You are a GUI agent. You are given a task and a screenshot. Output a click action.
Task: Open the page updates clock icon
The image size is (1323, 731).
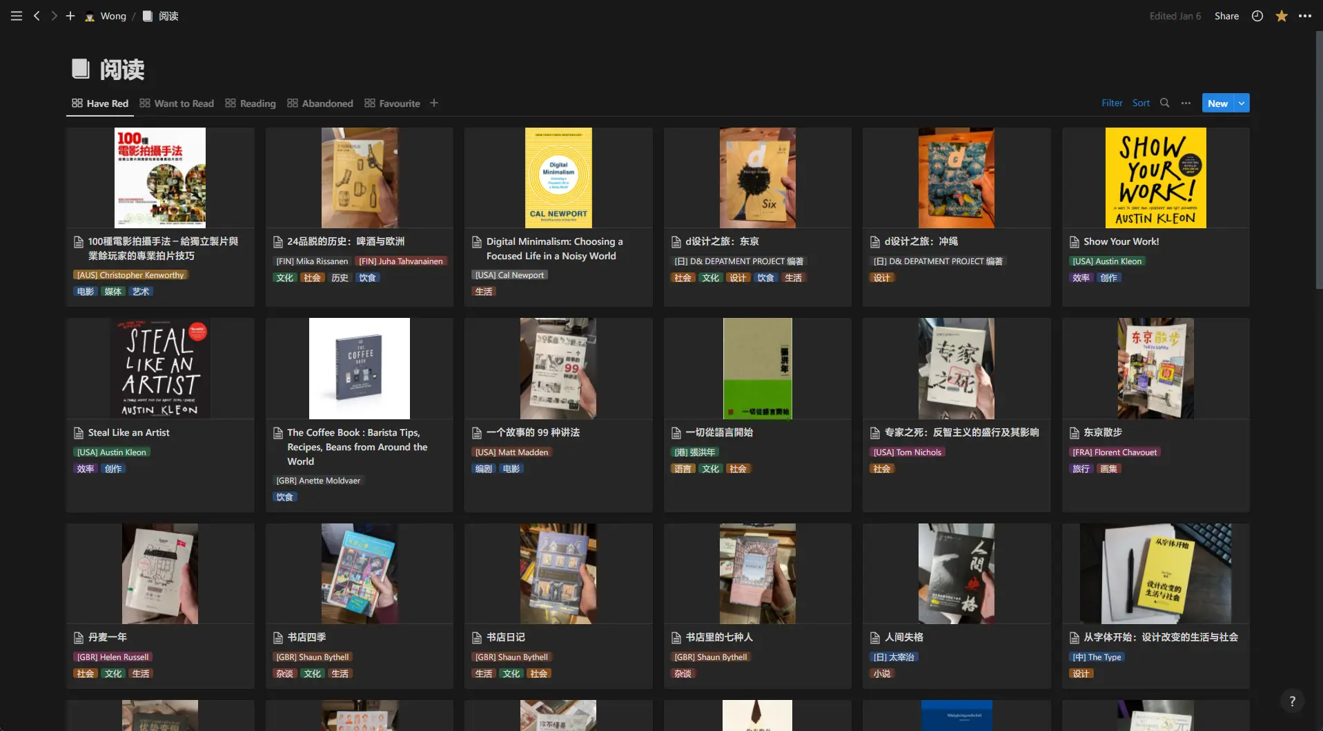click(x=1257, y=16)
